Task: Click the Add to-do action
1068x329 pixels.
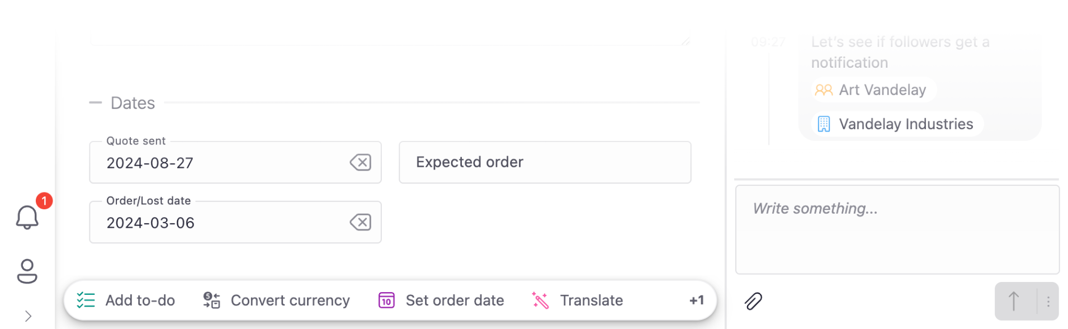Action: coord(126,300)
